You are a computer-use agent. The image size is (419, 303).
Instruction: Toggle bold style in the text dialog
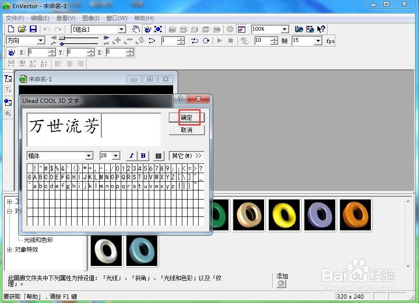tap(143, 156)
